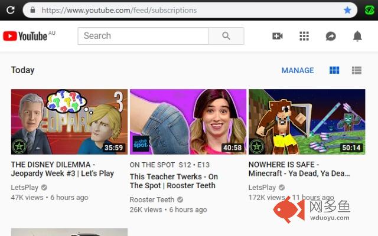Open Rooster Teeth channel link
Image resolution: width=378 pixels, height=236 pixels.
[152, 199]
